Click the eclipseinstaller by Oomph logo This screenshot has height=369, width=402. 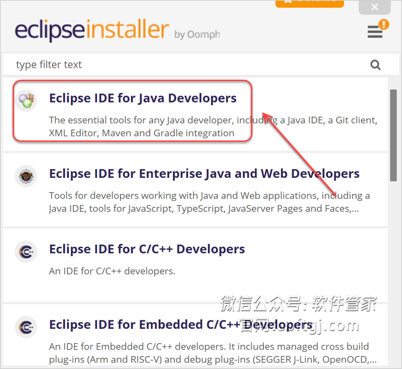pyautogui.click(x=117, y=30)
